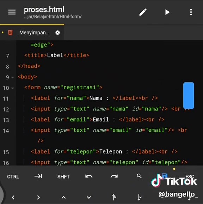Image resolution: width=203 pixels, height=204 pixels.
Task: Click the id="nama" attribute on line 12
Action: (x=147, y=109)
